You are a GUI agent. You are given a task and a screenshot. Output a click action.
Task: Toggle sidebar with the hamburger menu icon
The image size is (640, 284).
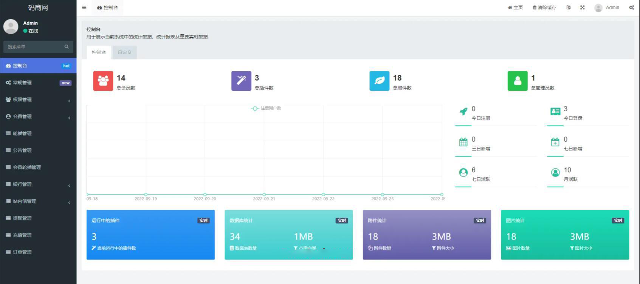84,8
